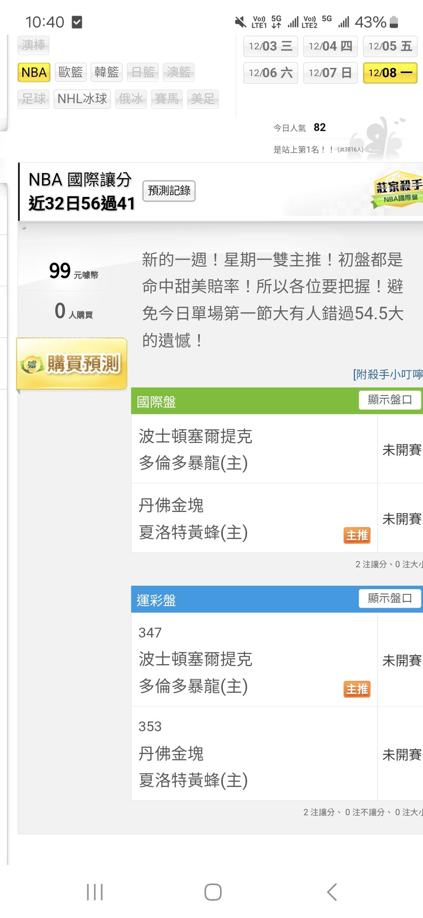Show odds with 運彩盤 顯示盤口 toggle

coord(390,598)
